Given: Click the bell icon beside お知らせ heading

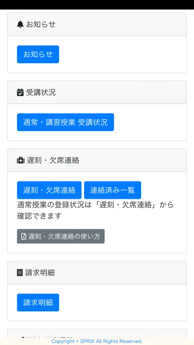Looking at the screenshot, I should click(x=20, y=24).
